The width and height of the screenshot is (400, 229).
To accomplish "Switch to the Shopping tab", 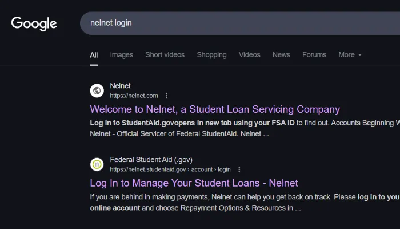I will point(211,55).
